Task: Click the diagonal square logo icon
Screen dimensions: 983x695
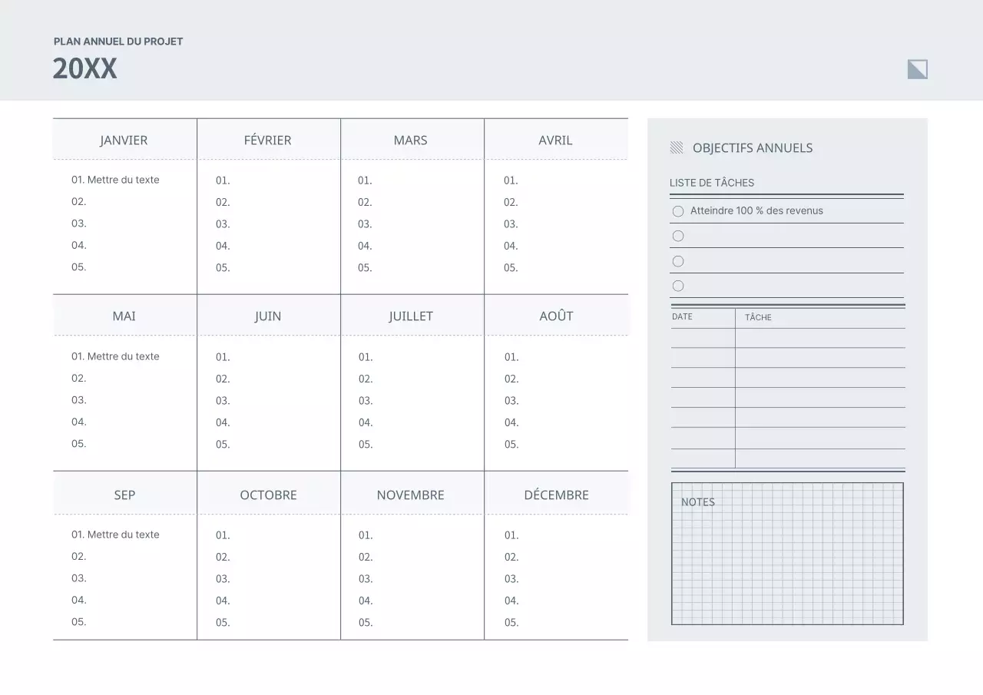Action: 917,68
